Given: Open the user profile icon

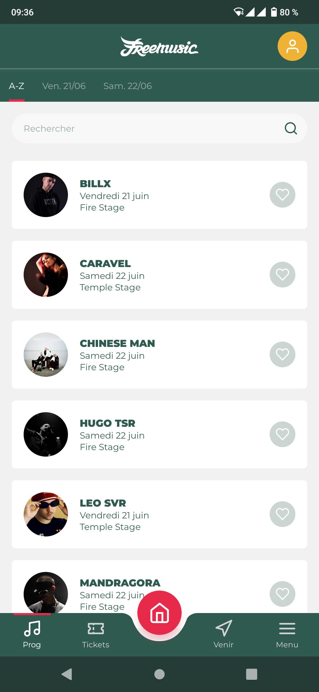Looking at the screenshot, I should pos(292,46).
